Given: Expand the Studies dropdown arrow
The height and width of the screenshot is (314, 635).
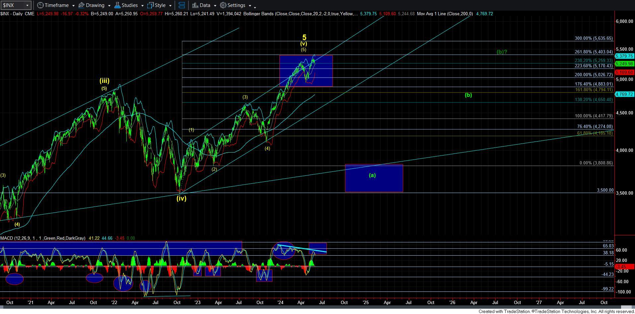Looking at the screenshot, I should [x=142, y=6].
